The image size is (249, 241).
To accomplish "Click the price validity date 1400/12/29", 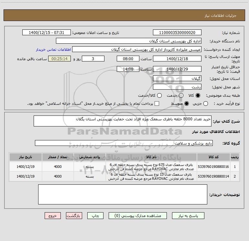I will pyautogui.click(x=177, y=69).
